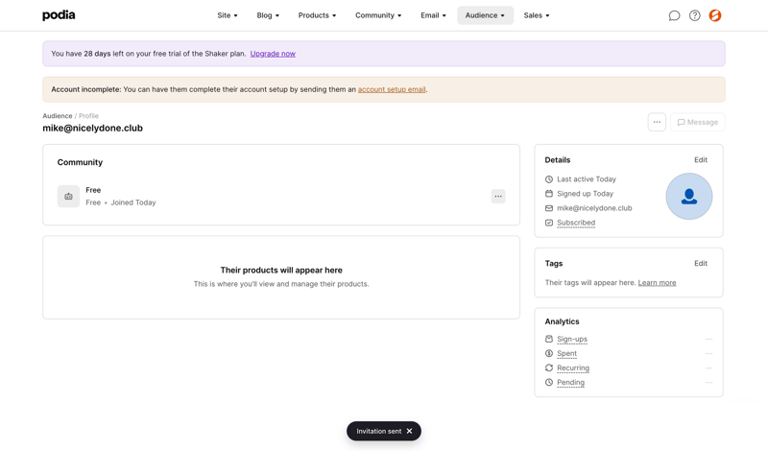768x451 pixels.
Task: Click the clock icon beside Pending
Action: [x=549, y=383]
